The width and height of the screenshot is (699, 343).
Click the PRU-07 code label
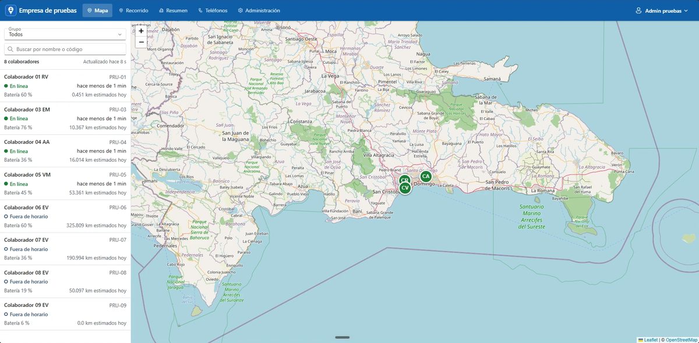point(118,240)
